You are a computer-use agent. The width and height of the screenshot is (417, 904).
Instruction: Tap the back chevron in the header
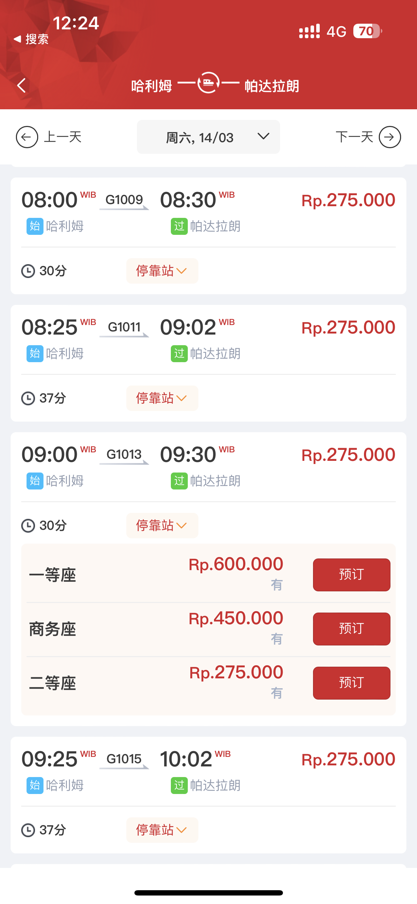pyautogui.click(x=22, y=85)
